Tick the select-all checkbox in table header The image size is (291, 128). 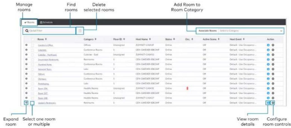coord(32,40)
